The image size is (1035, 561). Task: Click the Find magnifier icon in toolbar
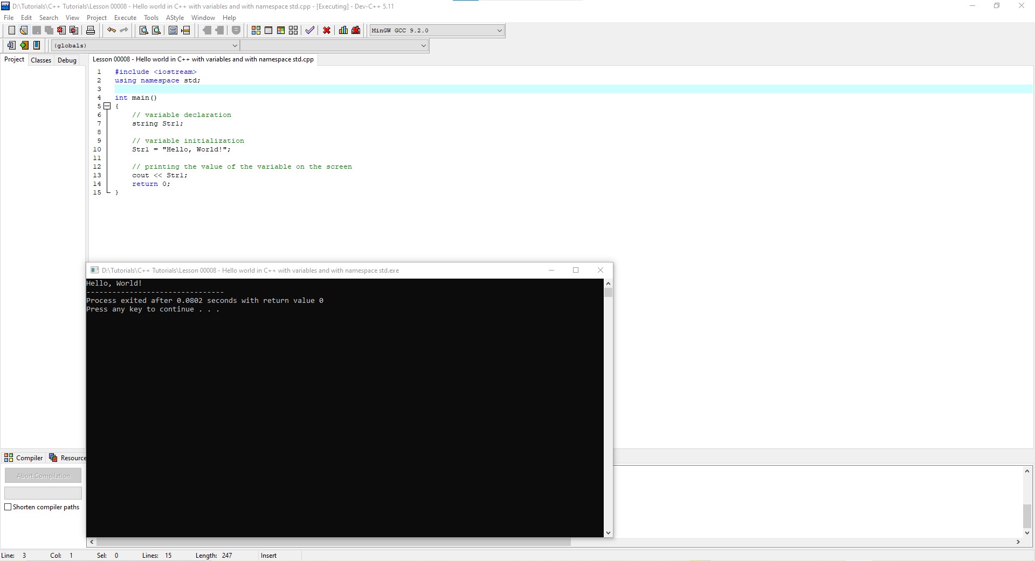click(x=143, y=30)
